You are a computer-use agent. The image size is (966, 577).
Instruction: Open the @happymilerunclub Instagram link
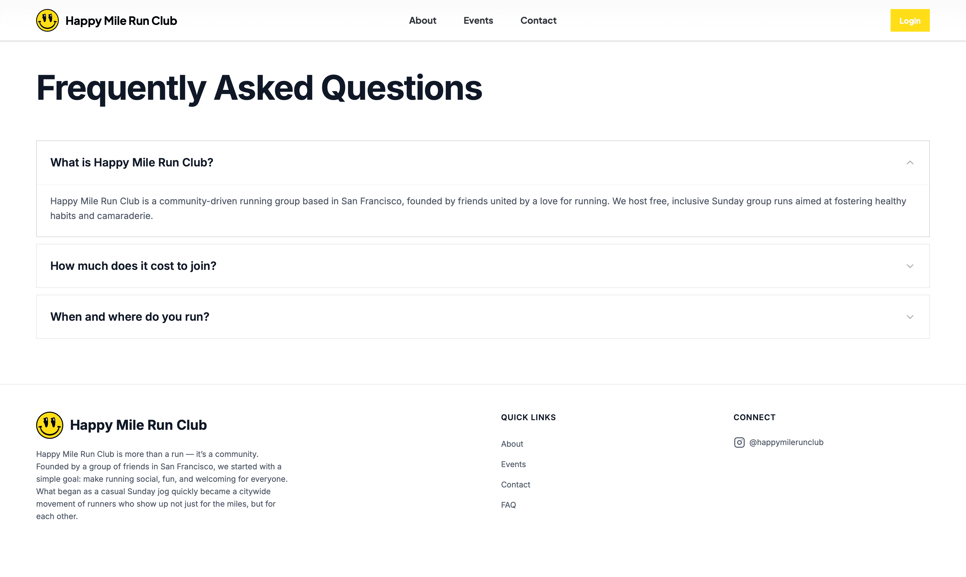(786, 442)
